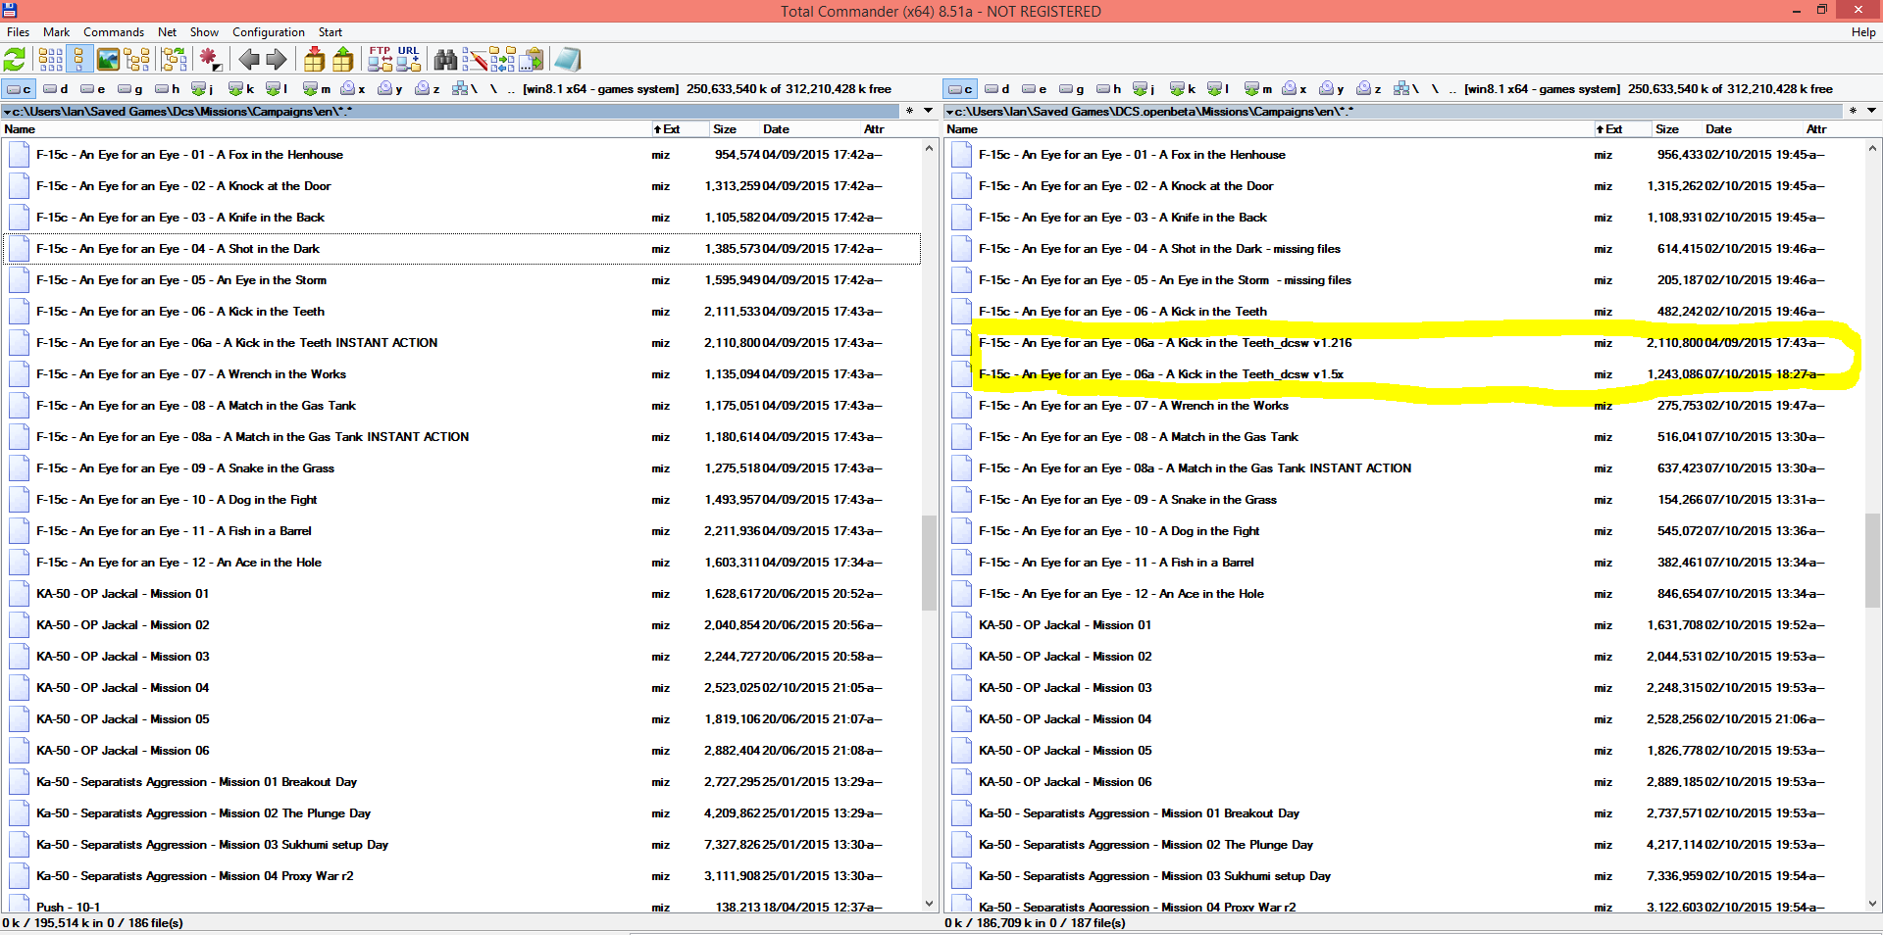Viewport: 1883px width, 935px height.
Task: Open file search with the binoculars icon
Action: pyautogui.click(x=445, y=60)
